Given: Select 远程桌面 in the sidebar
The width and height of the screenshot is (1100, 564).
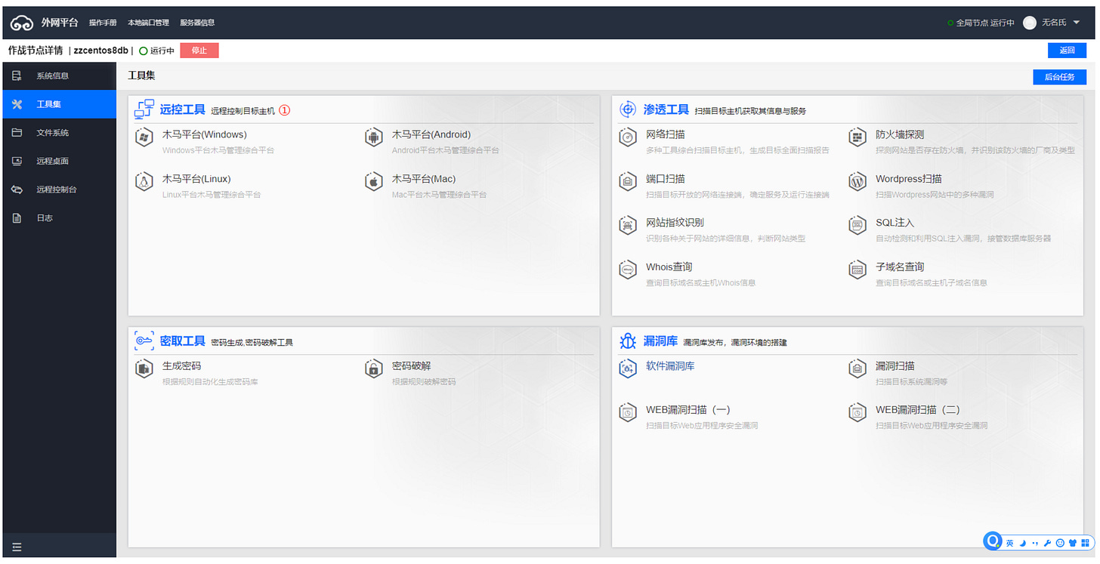Looking at the screenshot, I should [59, 161].
